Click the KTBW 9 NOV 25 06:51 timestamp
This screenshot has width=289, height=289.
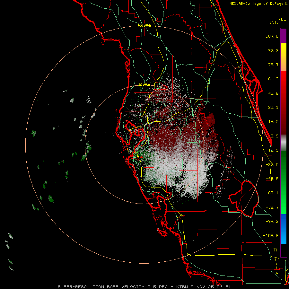click(x=204, y=287)
